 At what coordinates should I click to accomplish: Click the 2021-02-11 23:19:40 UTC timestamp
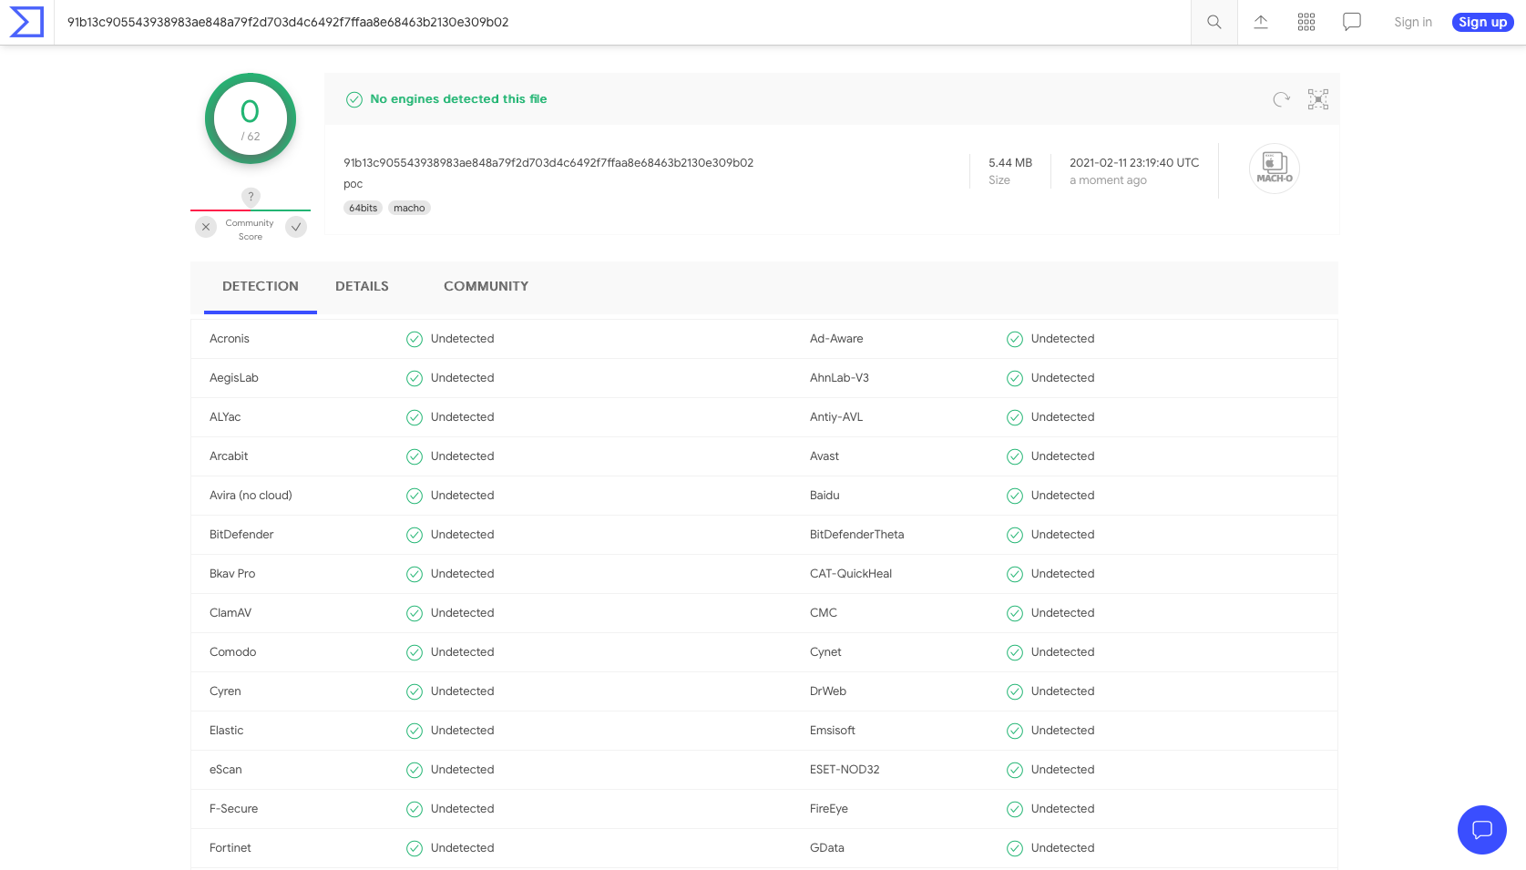(x=1134, y=163)
